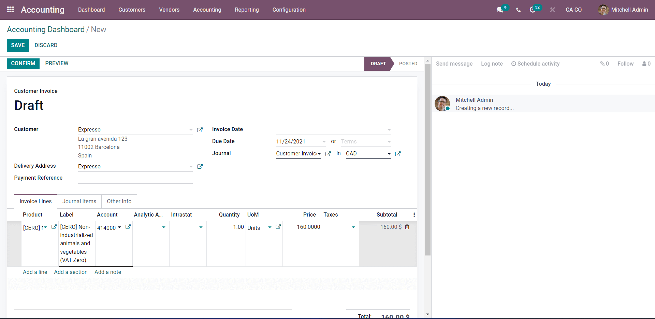Go back to Accounting Dashboard breadcrumb
The width and height of the screenshot is (655, 319).
tap(46, 29)
